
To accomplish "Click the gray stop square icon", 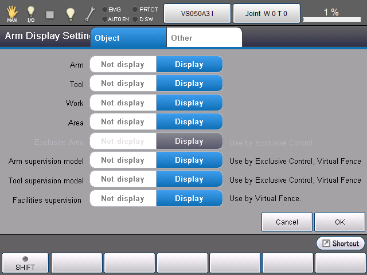I will 50,14.
